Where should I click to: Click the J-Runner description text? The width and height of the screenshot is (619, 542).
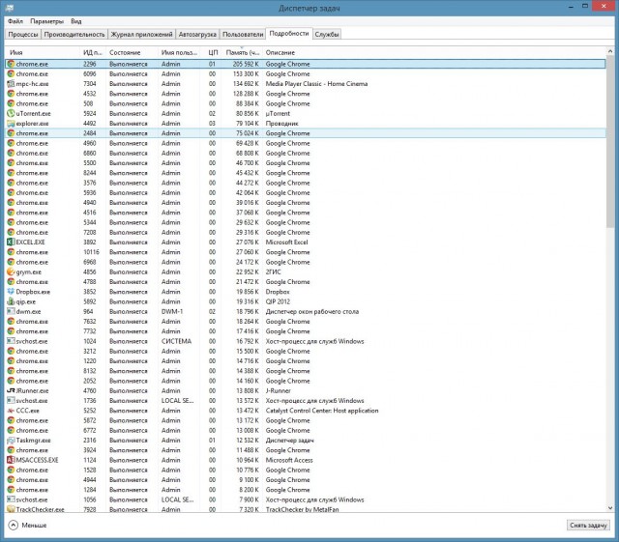278,390
